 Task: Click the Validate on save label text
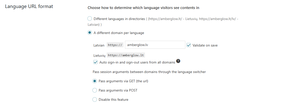pyautogui.click(x=205, y=45)
